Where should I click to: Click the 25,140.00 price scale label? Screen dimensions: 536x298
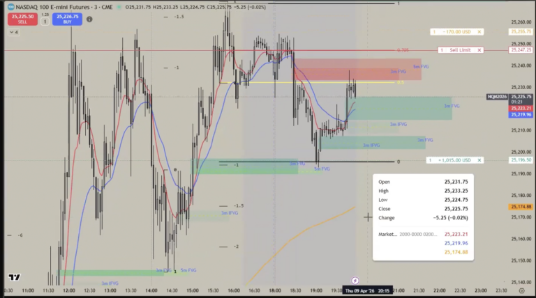tap(521, 282)
